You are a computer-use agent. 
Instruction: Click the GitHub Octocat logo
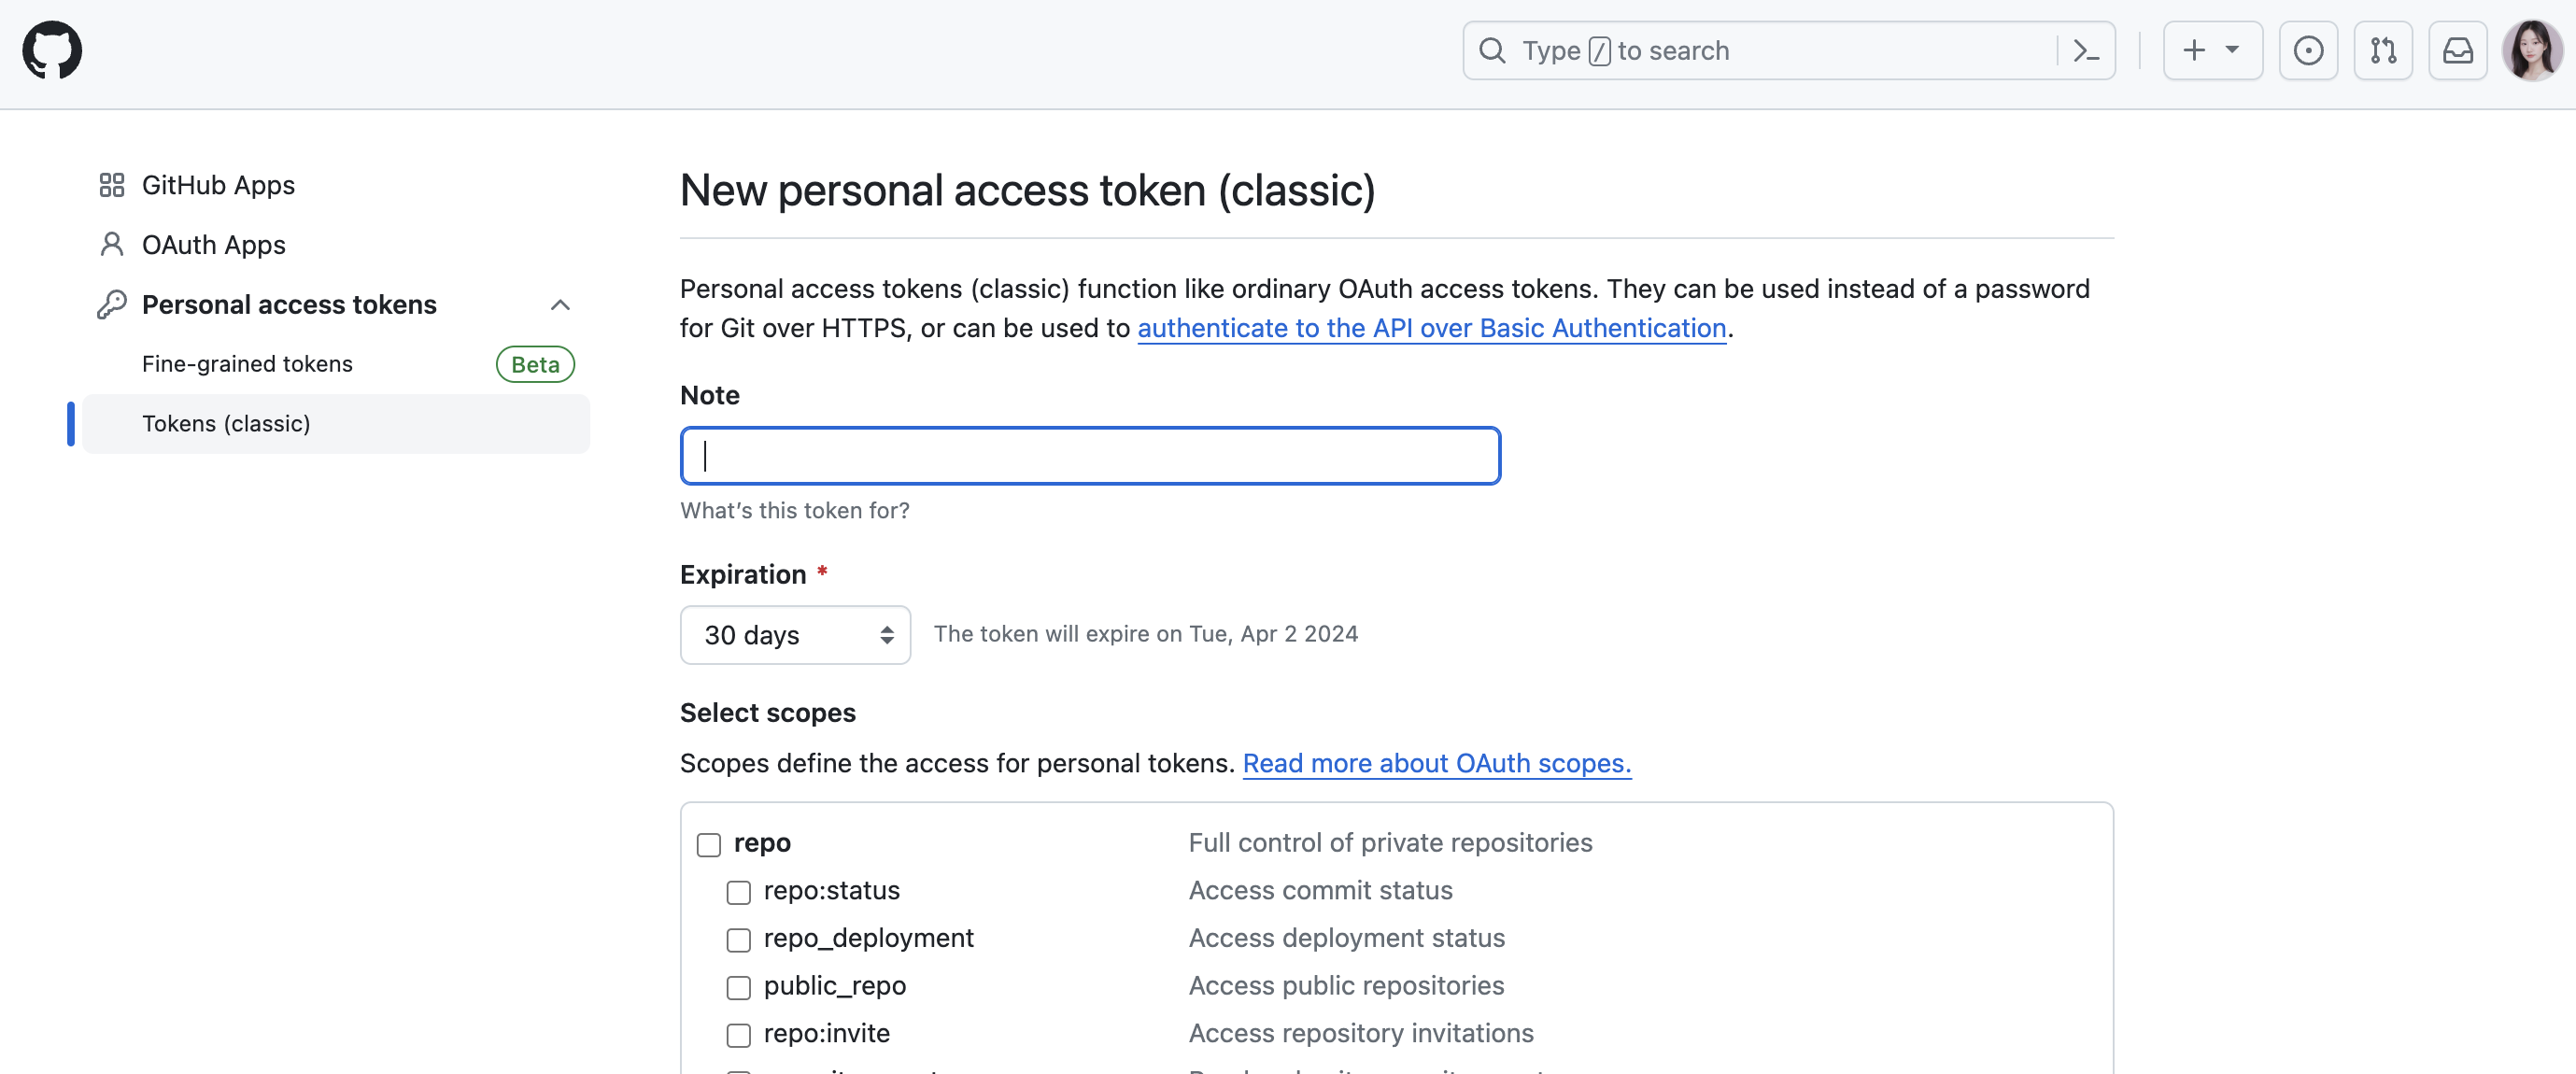pyautogui.click(x=52, y=50)
